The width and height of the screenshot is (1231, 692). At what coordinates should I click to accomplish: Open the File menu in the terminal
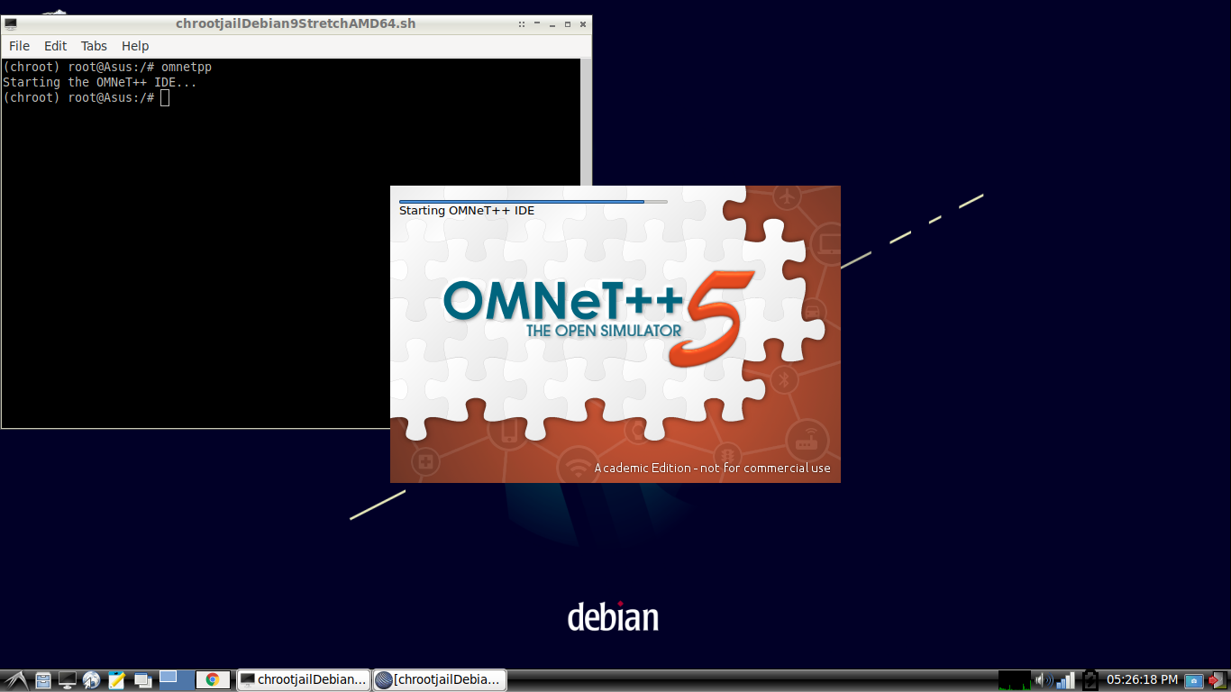click(x=19, y=46)
